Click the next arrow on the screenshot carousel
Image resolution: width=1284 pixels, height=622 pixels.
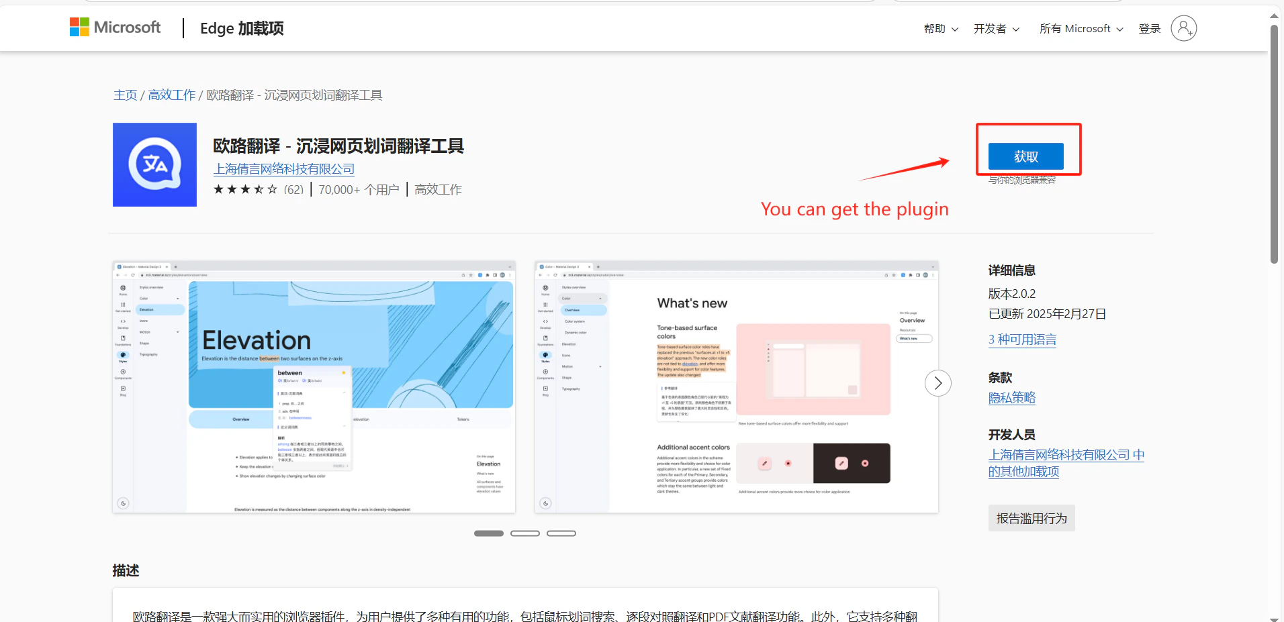click(x=937, y=382)
